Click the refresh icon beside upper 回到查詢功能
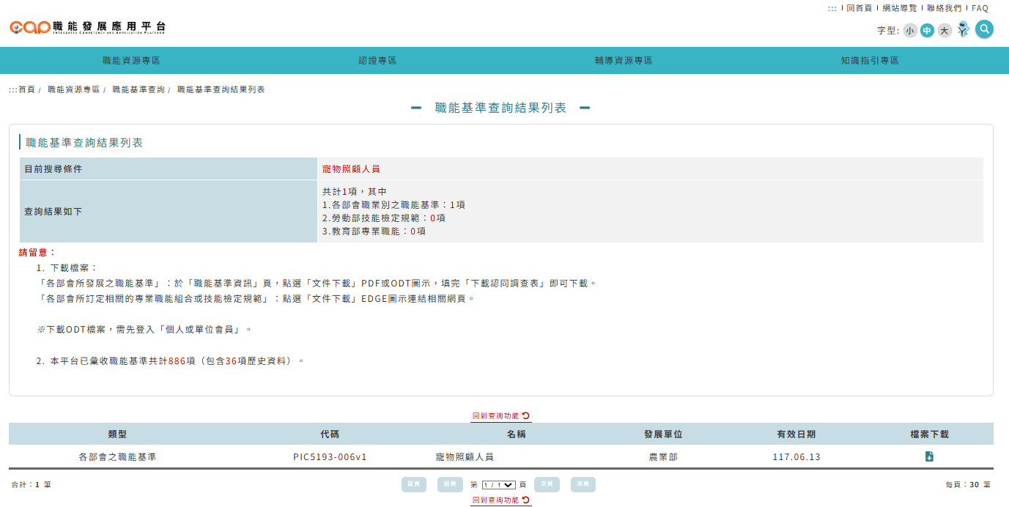1009x507 pixels. click(525, 414)
